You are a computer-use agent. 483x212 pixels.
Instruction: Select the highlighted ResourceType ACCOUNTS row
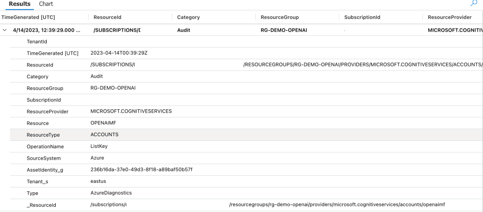[104, 135]
